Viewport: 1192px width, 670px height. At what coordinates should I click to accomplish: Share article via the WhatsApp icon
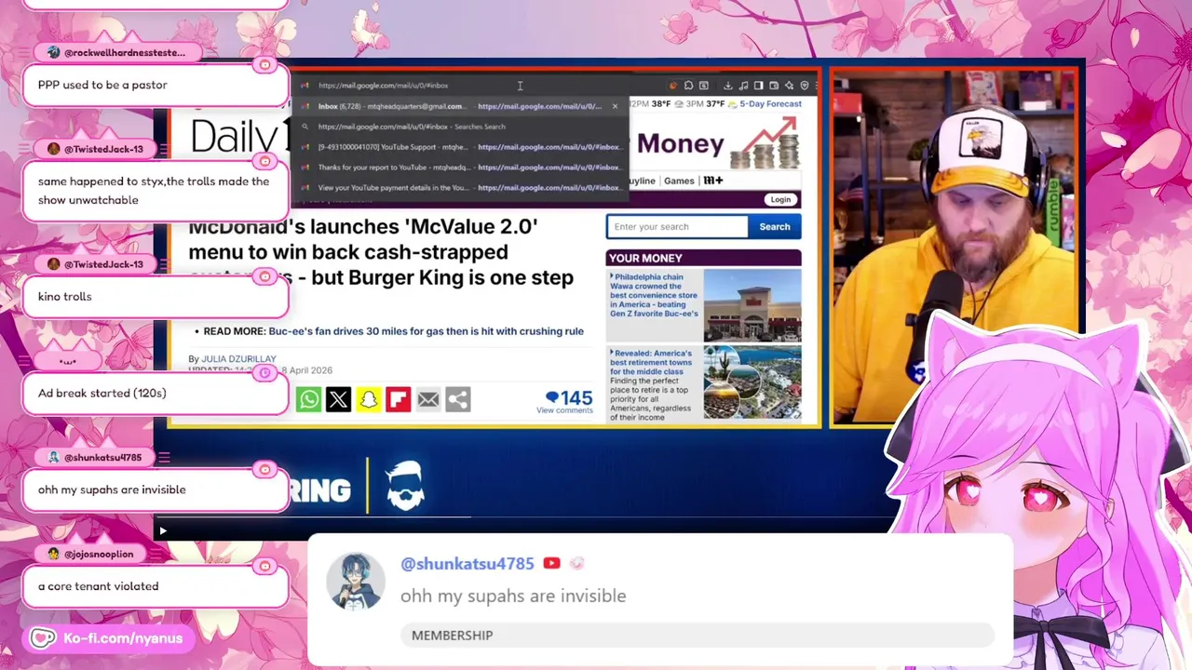(308, 399)
